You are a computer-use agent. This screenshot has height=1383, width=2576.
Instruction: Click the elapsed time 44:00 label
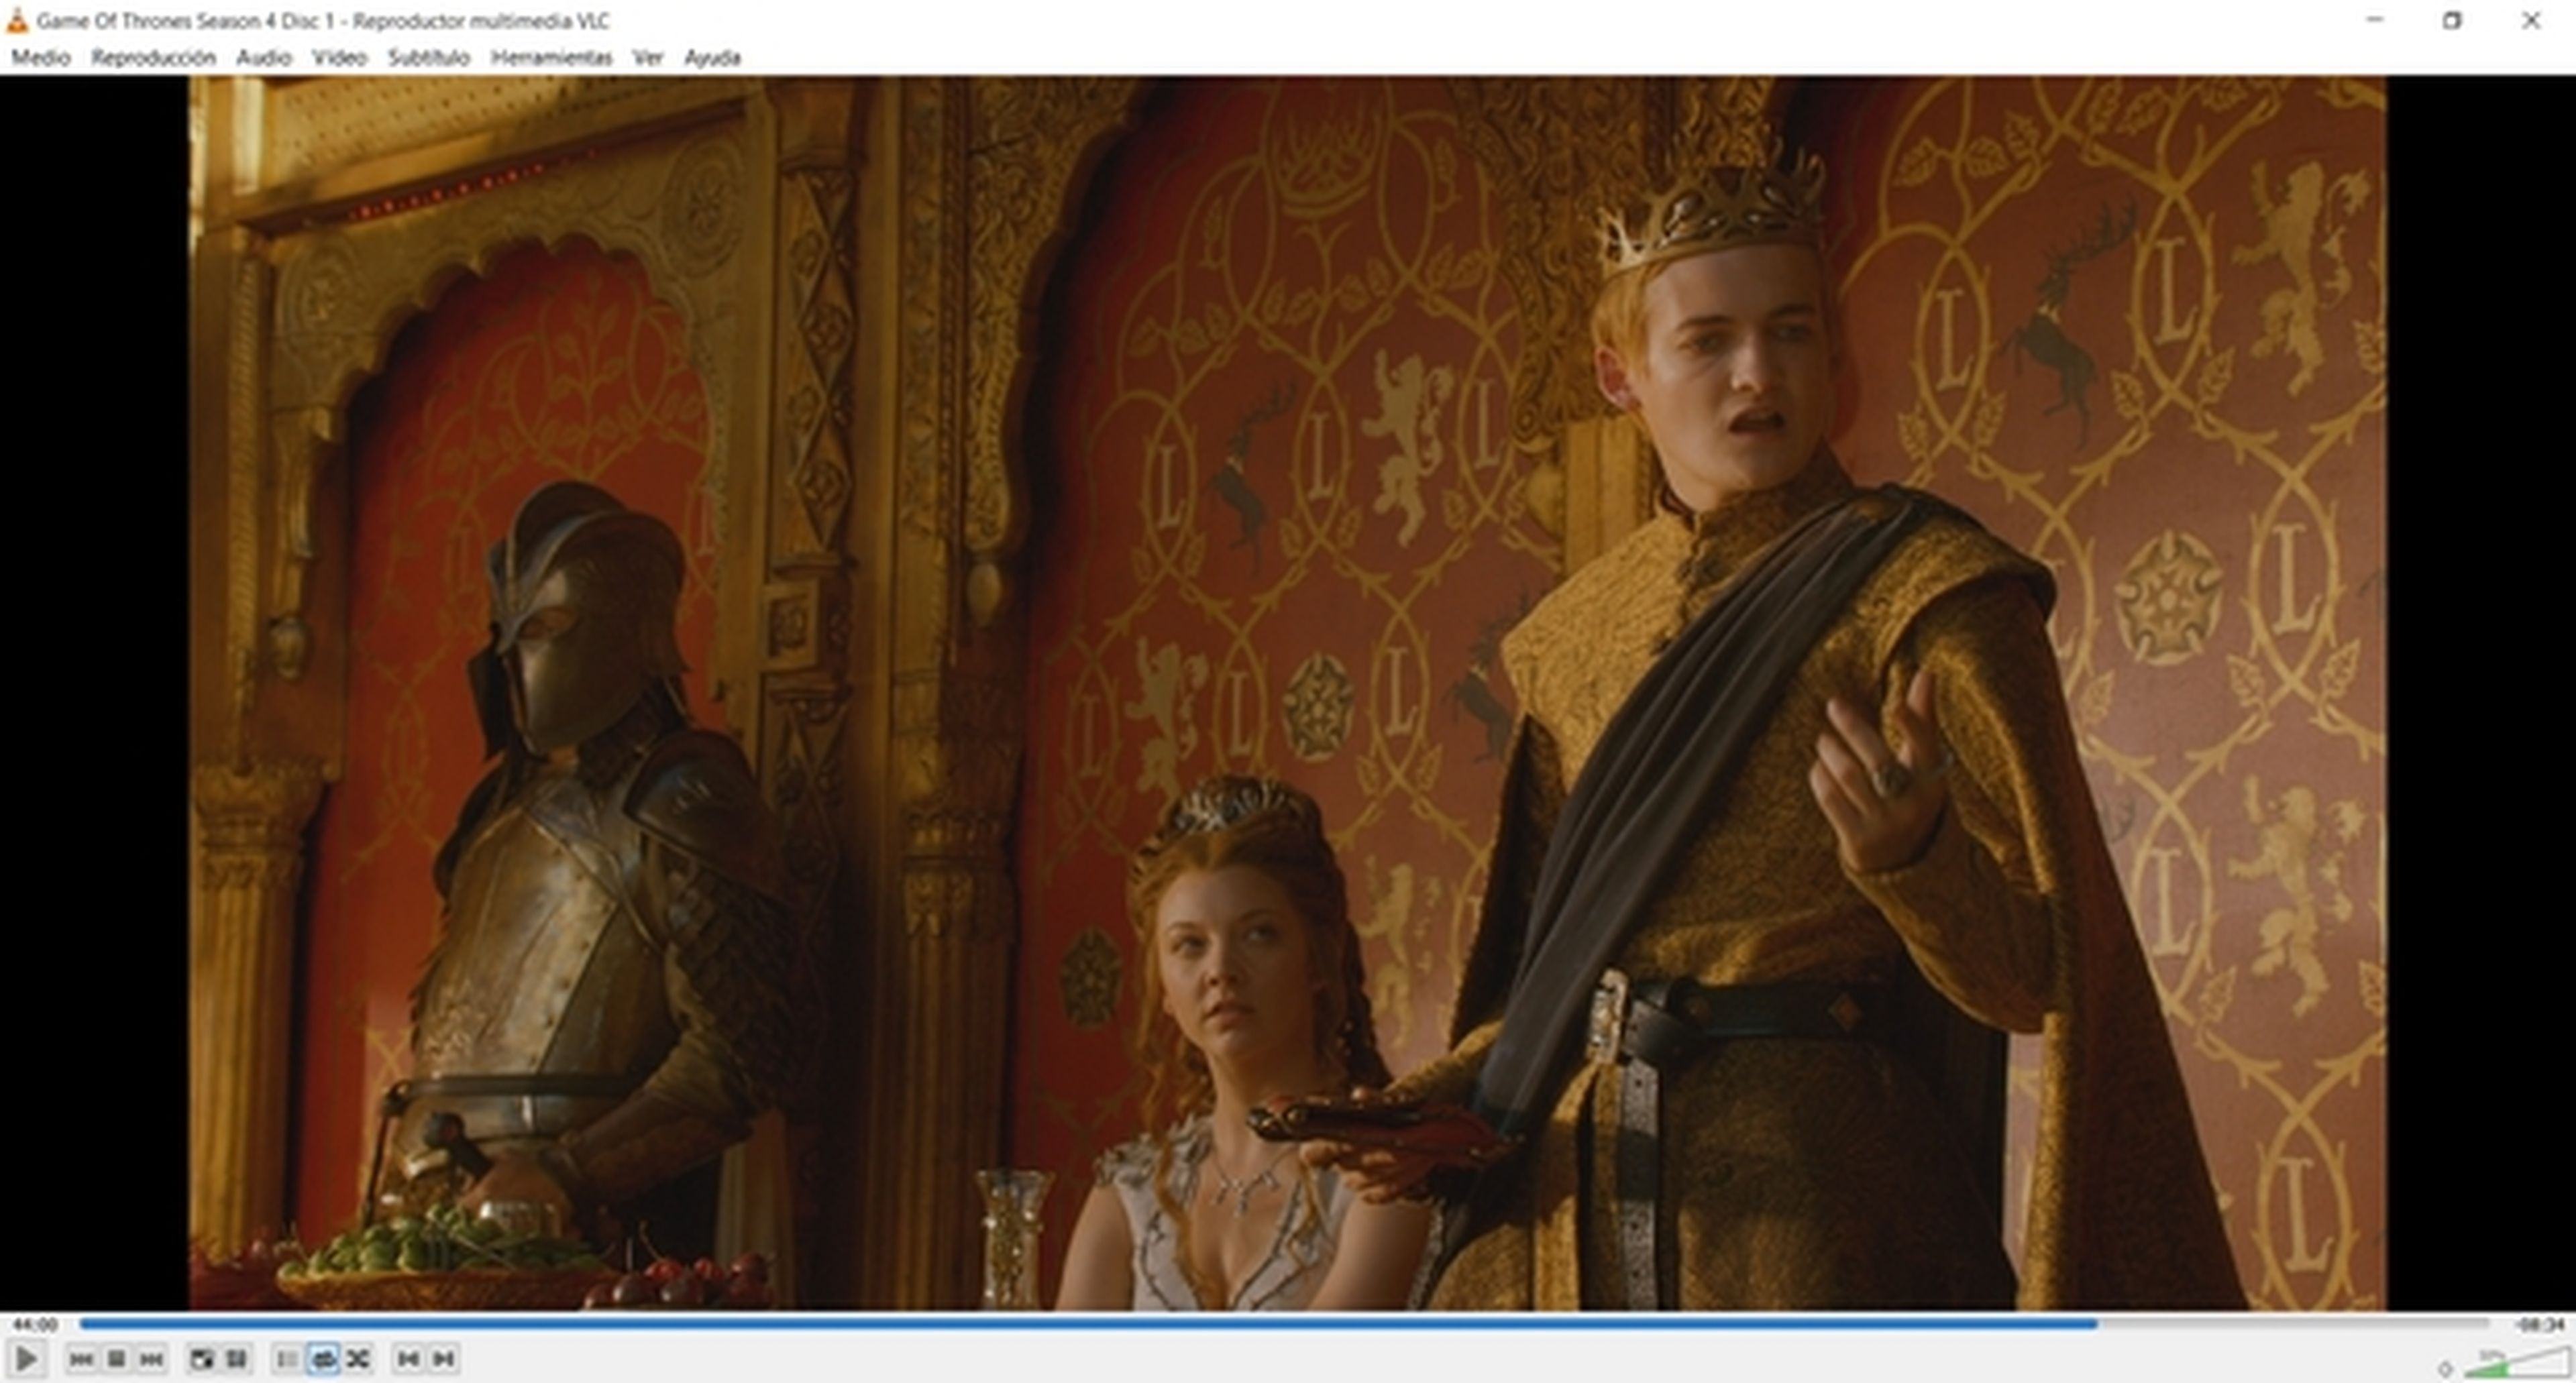[x=35, y=1325]
